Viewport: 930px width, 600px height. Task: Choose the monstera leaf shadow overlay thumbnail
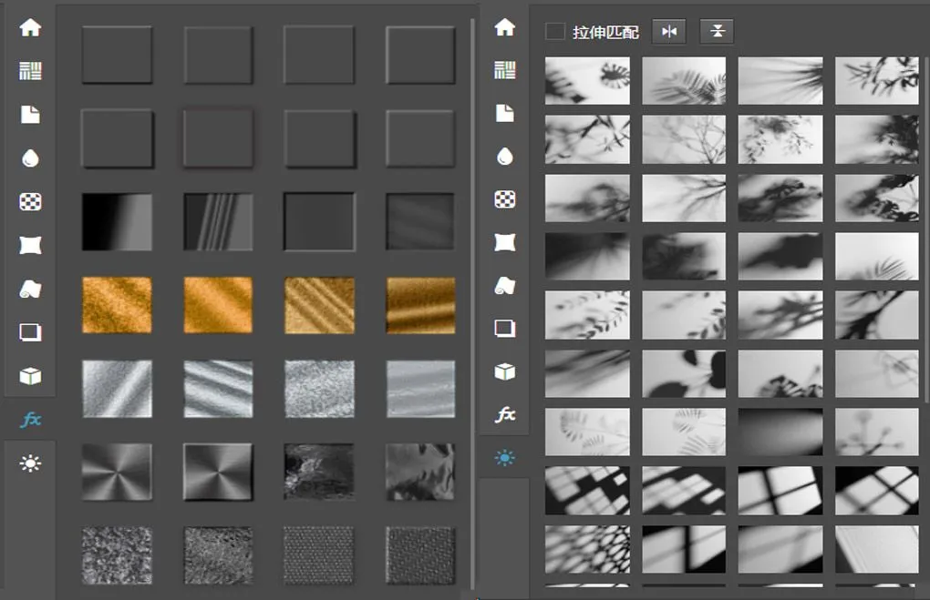[587, 80]
